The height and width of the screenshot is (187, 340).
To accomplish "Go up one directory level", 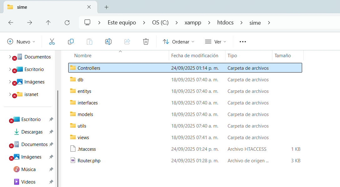I will 48,23.
